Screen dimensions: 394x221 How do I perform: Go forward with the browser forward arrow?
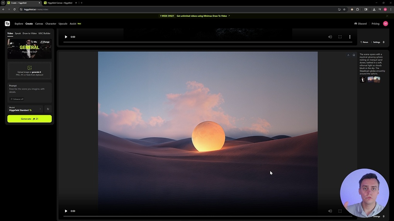click(9, 9)
